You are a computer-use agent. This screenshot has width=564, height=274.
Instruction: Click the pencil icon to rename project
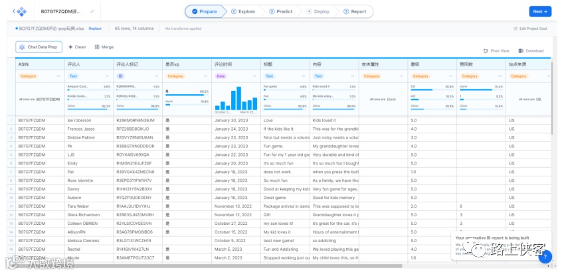pos(92,11)
